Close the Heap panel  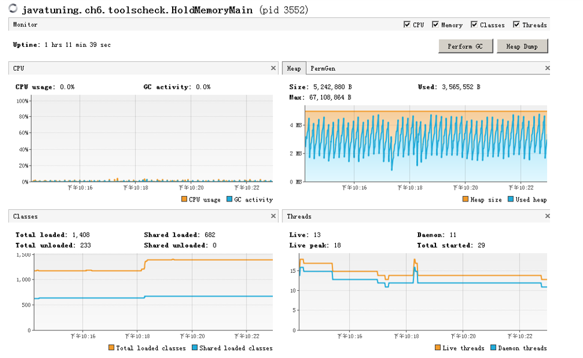pyautogui.click(x=546, y=68)
